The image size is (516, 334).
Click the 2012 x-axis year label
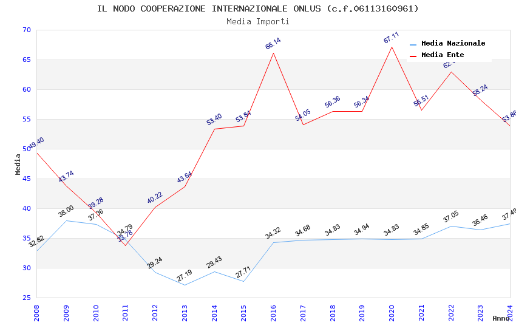[155, 313]
